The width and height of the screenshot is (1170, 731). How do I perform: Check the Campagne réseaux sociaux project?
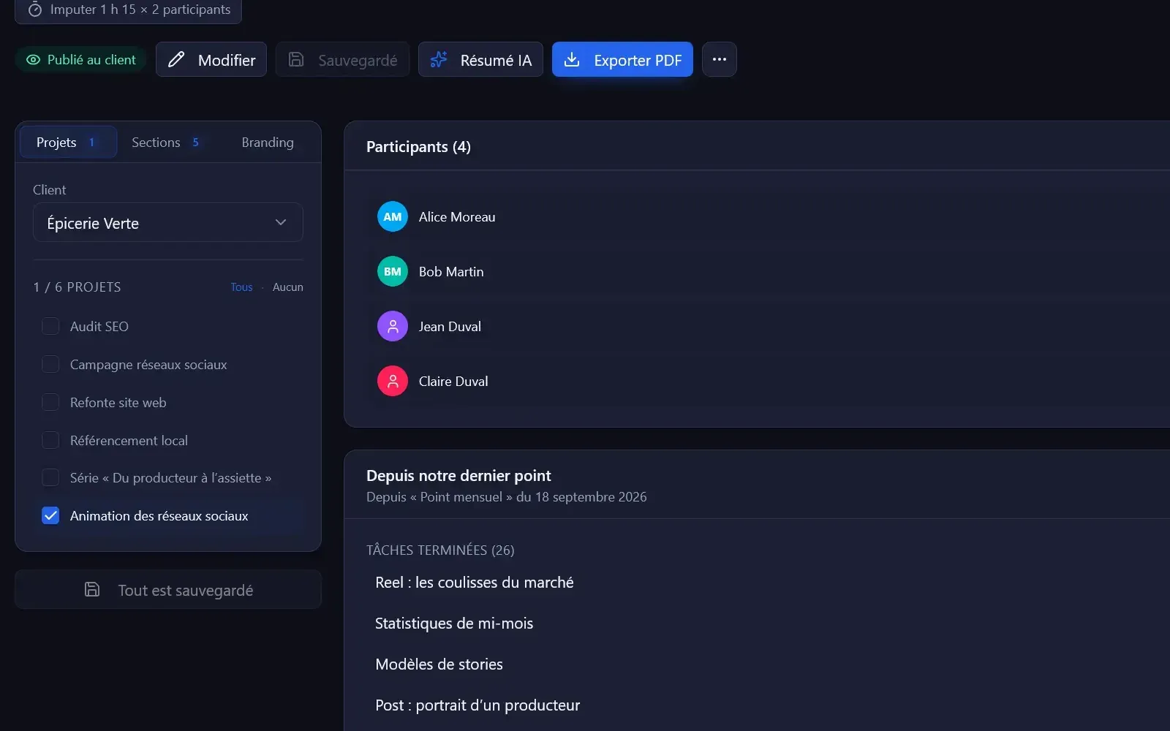click(x=50, y=364)
